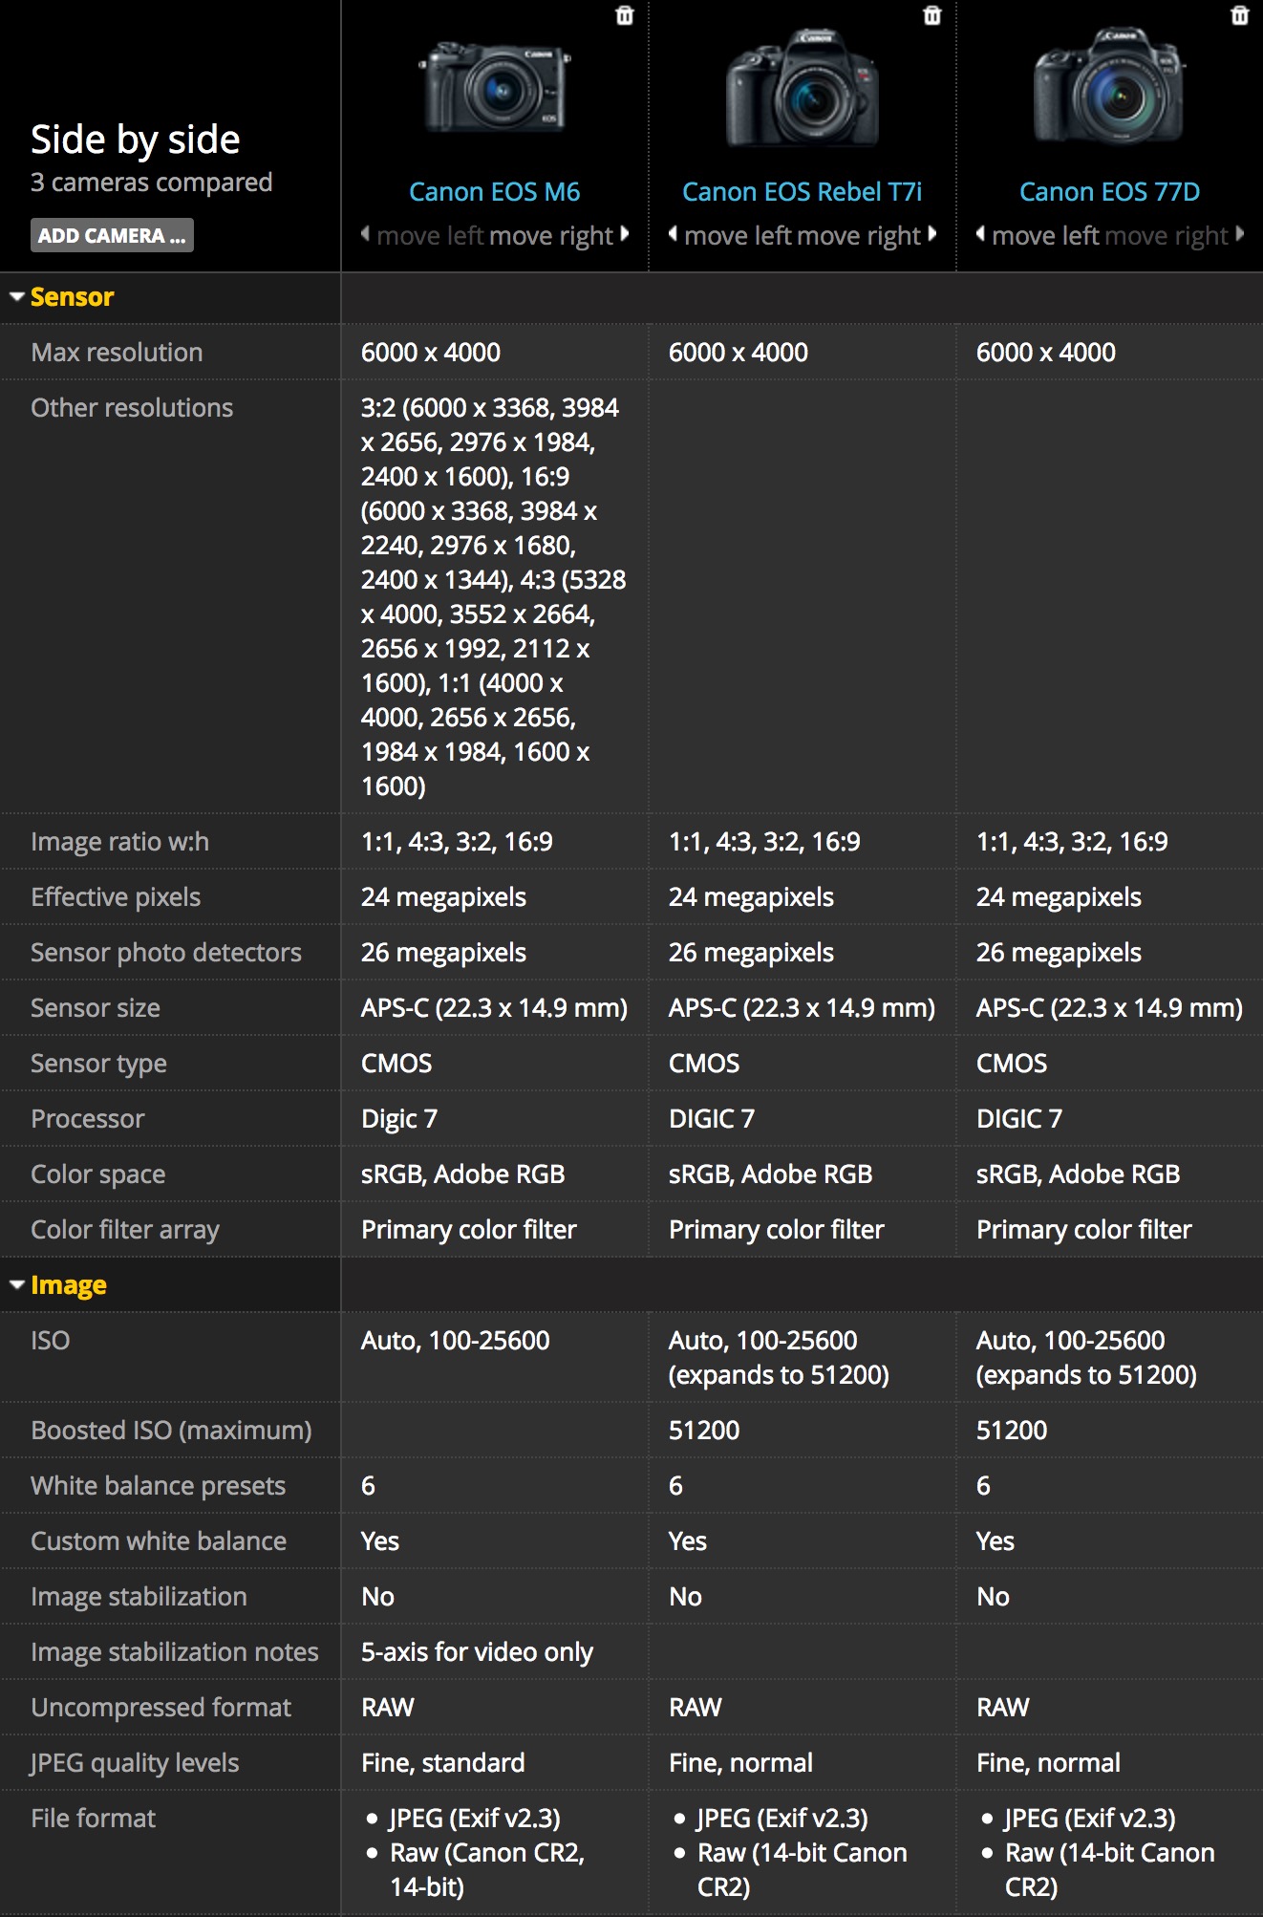Delete Canon EOS Rebel T7i via trash icon
1263x1917 pixels.
click(932, 15)
